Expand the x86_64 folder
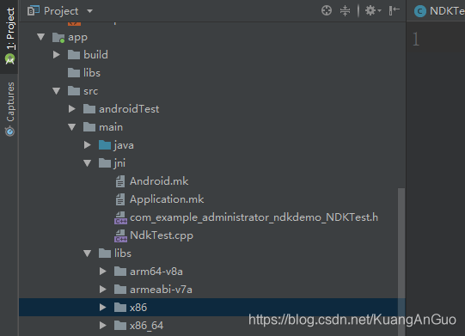This screenshot has height=336, width=465. coord(102,326)
